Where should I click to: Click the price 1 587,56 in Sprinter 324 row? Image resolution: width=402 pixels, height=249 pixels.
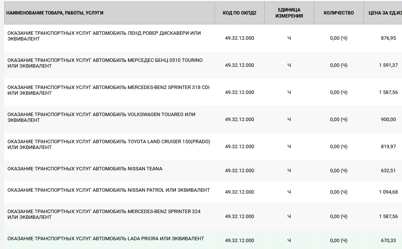(388, 217)
